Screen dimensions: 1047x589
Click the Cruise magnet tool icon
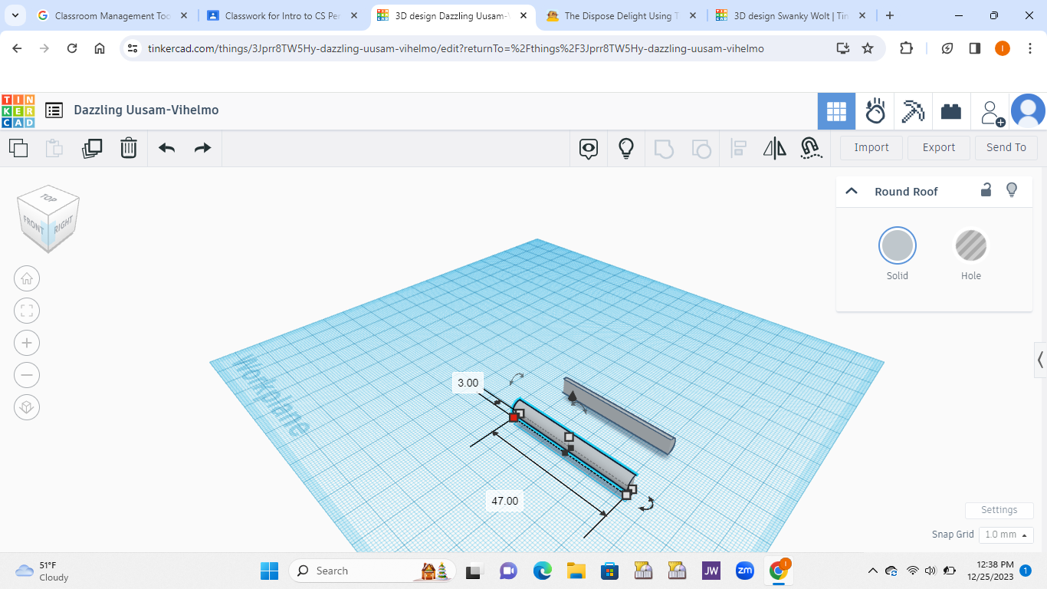(x=811, y=148)
